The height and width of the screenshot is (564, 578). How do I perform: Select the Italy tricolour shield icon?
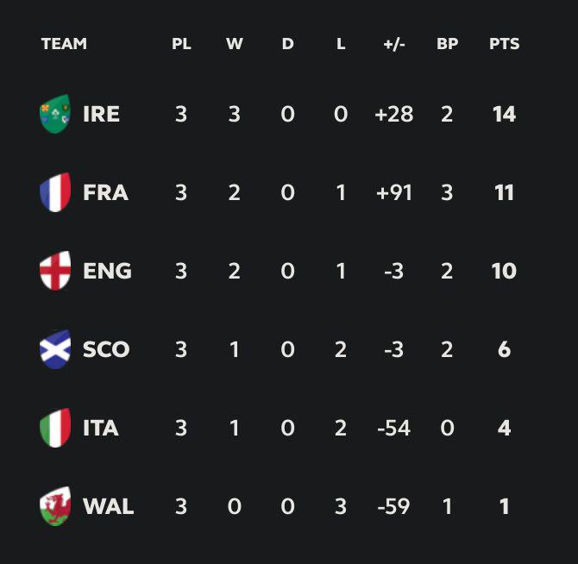coord(55,428)
